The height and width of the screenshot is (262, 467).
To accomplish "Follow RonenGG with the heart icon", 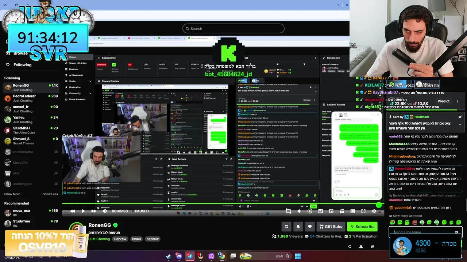I will (x=310, y=227).
